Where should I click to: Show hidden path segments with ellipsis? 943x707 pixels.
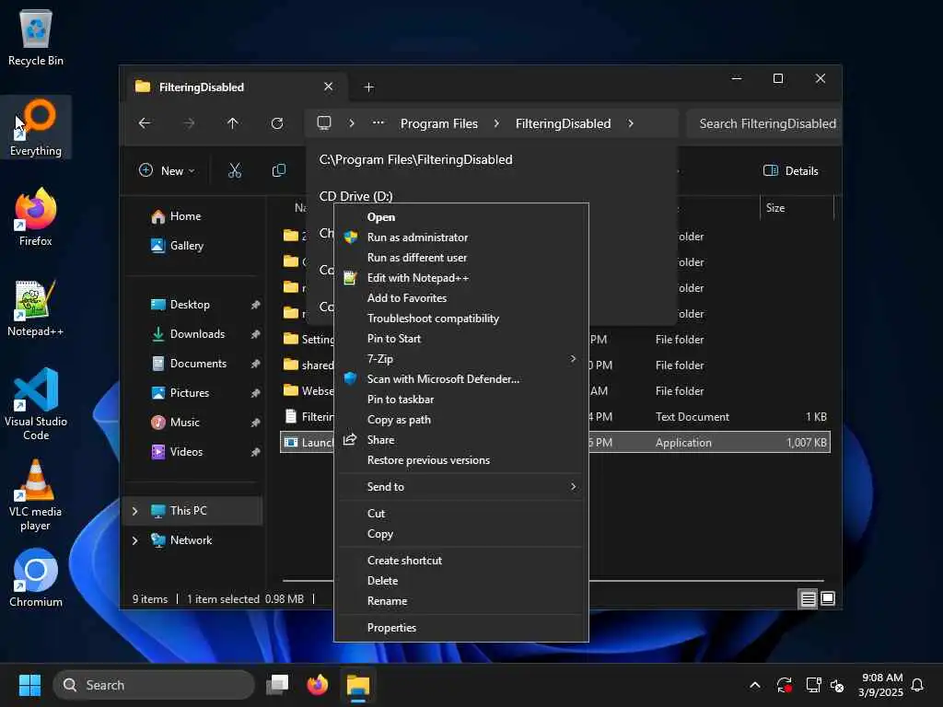(x=378, y=123)
